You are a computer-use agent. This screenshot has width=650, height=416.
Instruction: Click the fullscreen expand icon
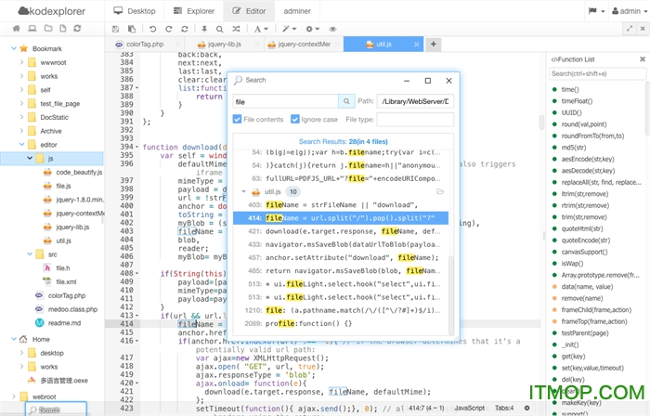[630, 29]
